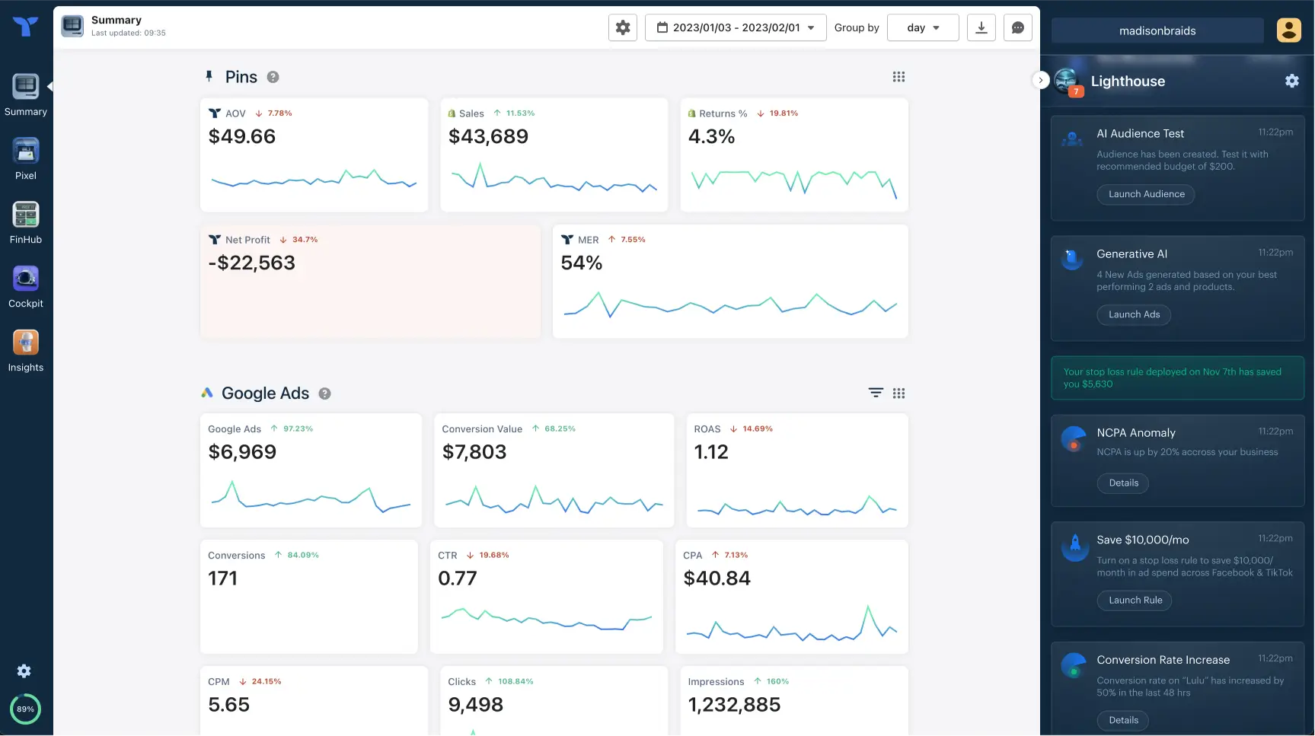Viewport: 1315px width, 736px height.
Task: Open Lighthouse settings gear
Action: click(1292, 81)
